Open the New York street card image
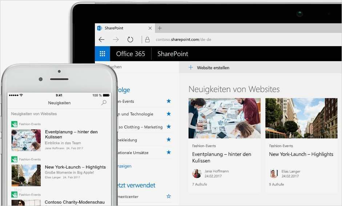Image resolution: width=342 pixels, height=206 pixels. point(301,118)
